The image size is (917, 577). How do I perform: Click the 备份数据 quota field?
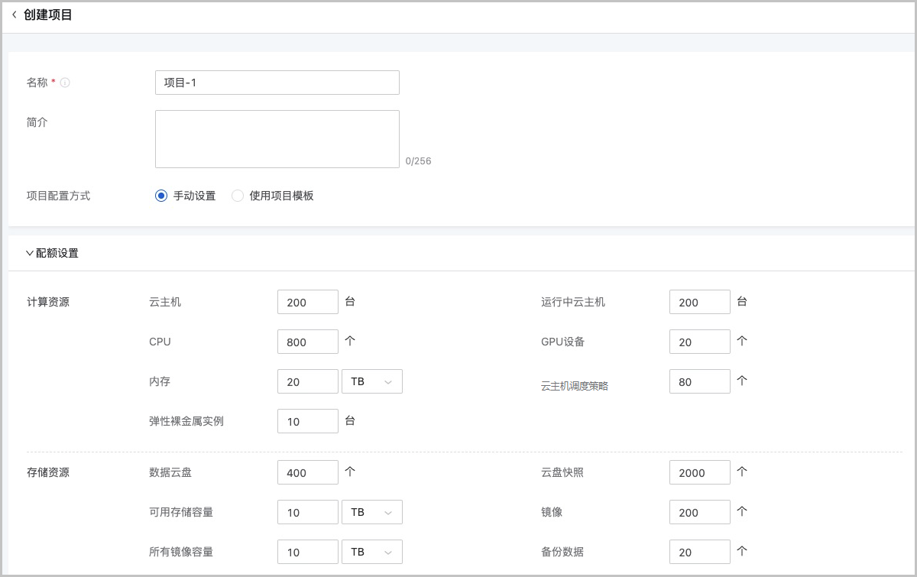699,552
